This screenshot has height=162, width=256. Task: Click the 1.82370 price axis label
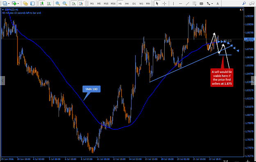pos(249,98)
